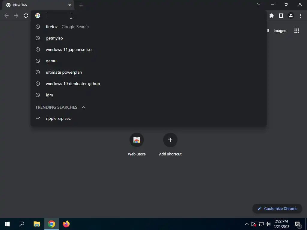The image size is (307, 230).
Task: Choose the firefox search suggestion
Action: [x=149, y=27]
